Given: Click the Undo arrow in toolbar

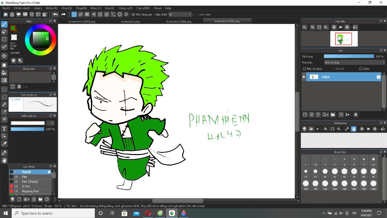Looking at the screenshot, I should 55,15.
